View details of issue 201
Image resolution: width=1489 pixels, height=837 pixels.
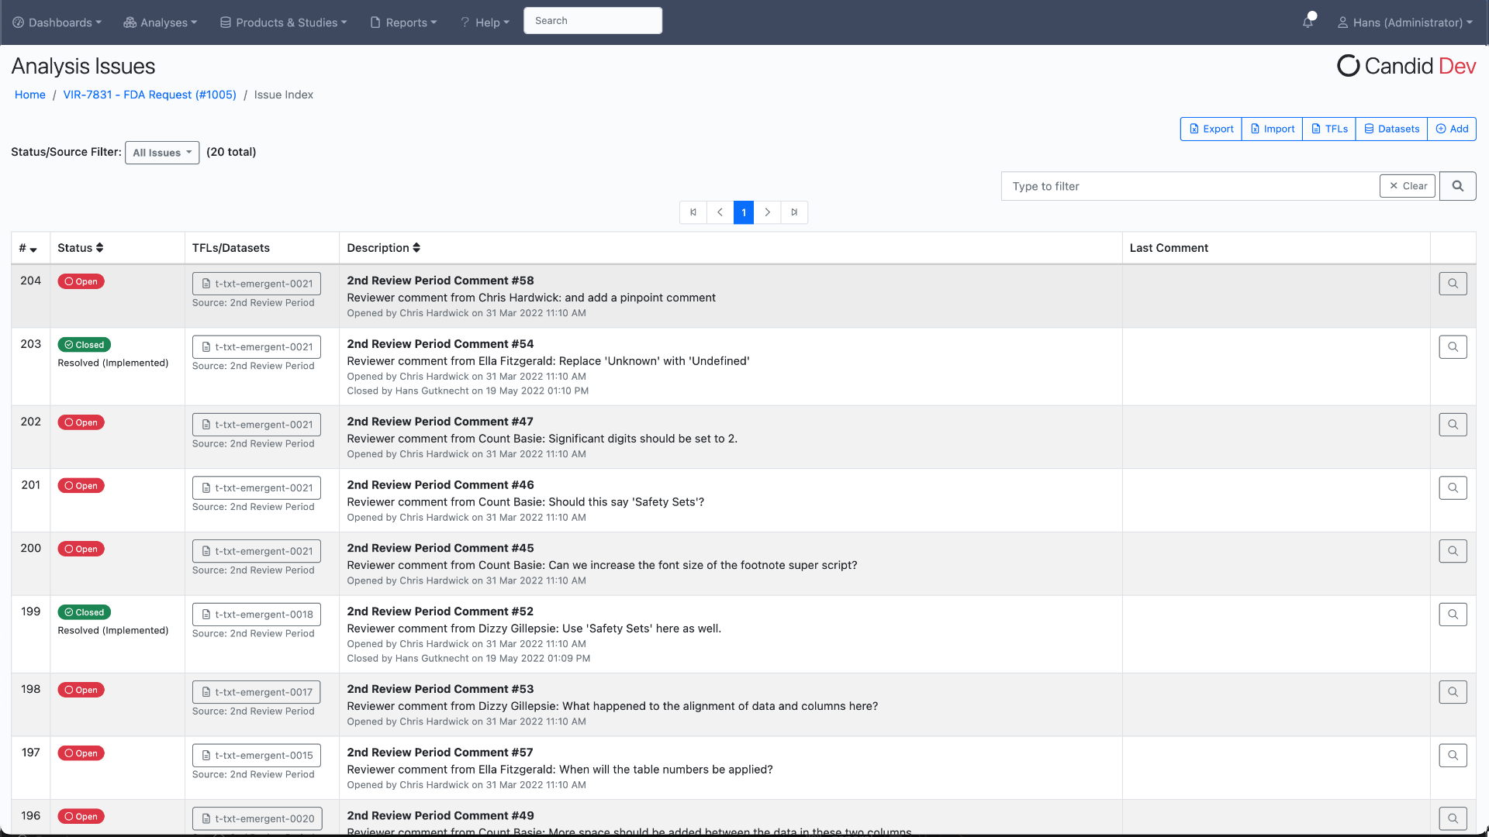(x=1453, y=488)
